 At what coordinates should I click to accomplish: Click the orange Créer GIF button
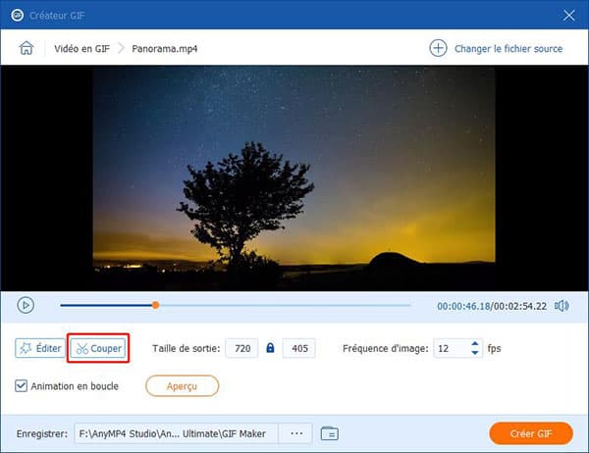530,433
